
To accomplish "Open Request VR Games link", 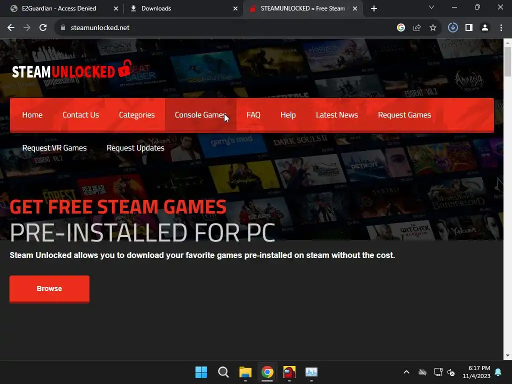I will click(x=54, y=148).
